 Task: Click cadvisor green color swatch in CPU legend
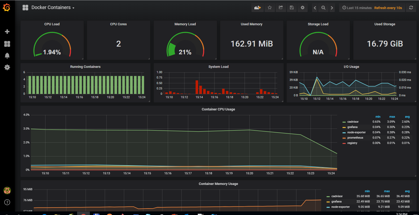coord(344,122)
